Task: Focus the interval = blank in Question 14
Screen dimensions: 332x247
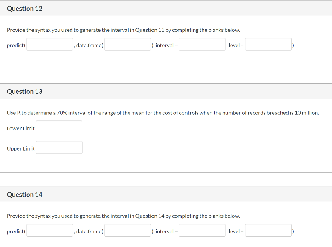Action: pos(202,231)
